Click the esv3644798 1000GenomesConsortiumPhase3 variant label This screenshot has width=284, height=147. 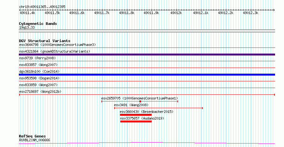(57, 45)
